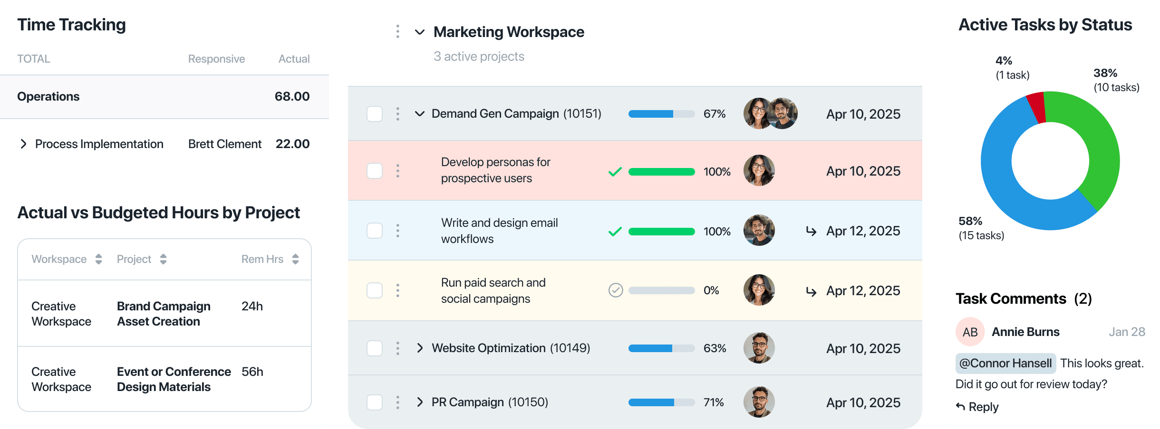Check the Demand Gen Campaign checkbox
The image size is (1160, 429).
pyautogui.click(x=375, y=114)
